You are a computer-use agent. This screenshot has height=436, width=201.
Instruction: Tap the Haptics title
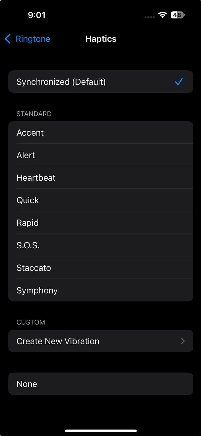[101, 39]
